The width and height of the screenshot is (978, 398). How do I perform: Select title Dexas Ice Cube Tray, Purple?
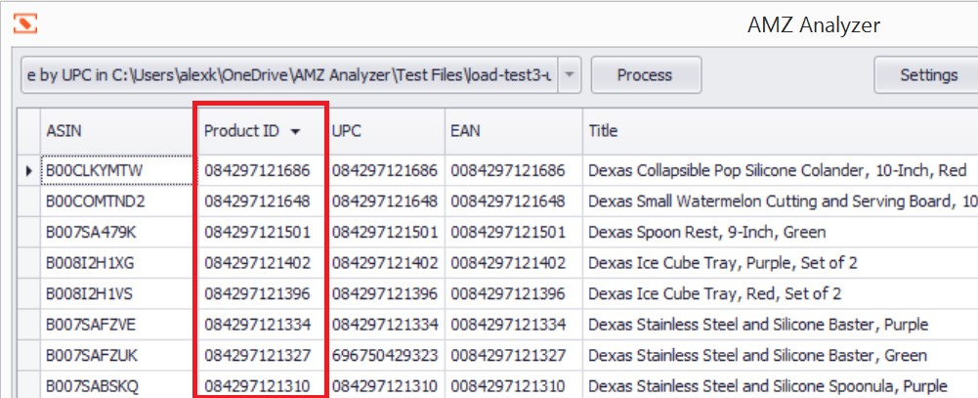point(781,263)
